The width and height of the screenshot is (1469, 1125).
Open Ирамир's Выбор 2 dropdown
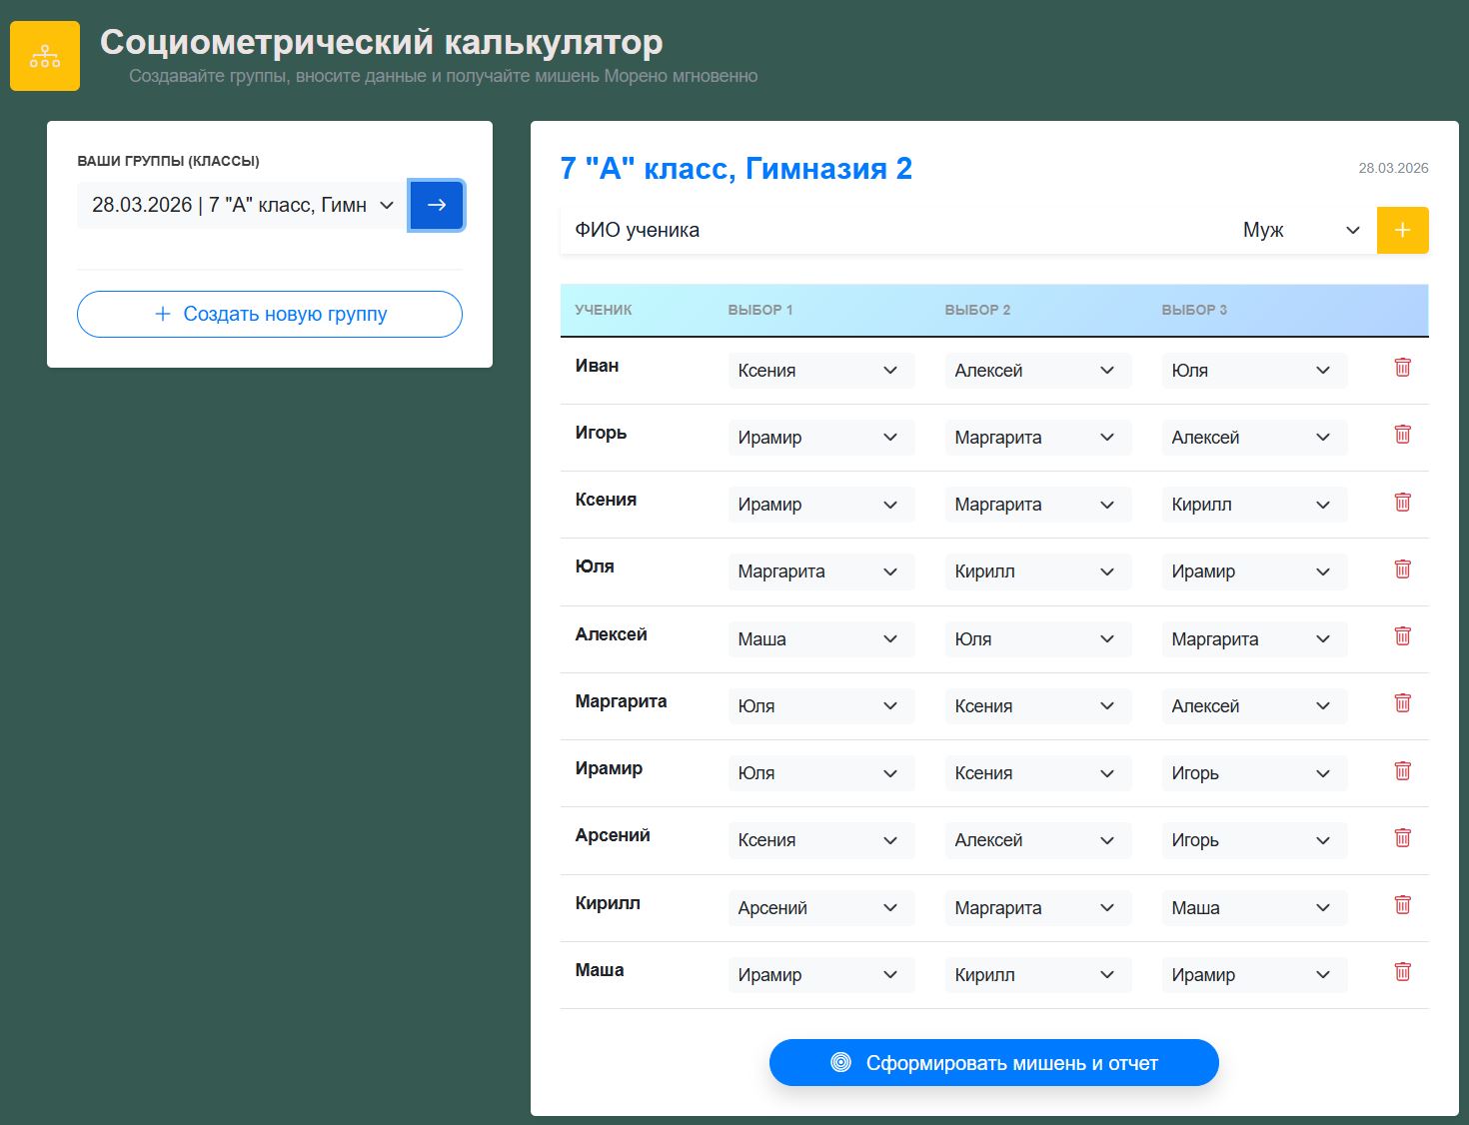point(1037,772)
